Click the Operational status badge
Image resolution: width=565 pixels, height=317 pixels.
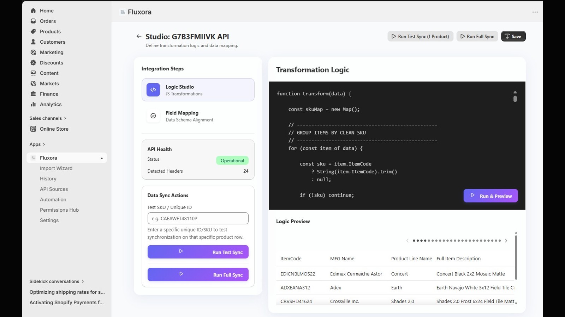232,161
